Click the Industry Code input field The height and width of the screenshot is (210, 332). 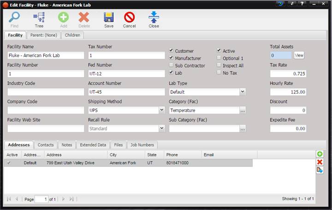point(46,92)
